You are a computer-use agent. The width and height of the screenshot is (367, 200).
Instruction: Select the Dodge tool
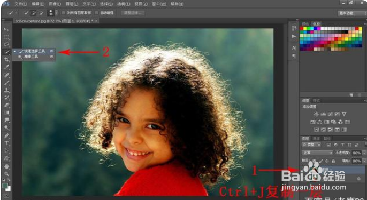coord(6,127)
